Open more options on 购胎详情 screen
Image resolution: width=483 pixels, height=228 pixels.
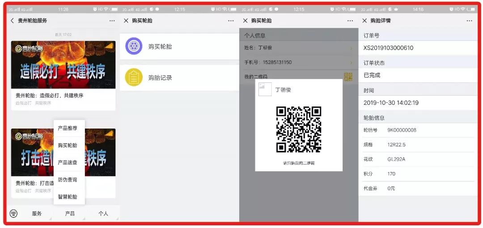click(470, 21)
